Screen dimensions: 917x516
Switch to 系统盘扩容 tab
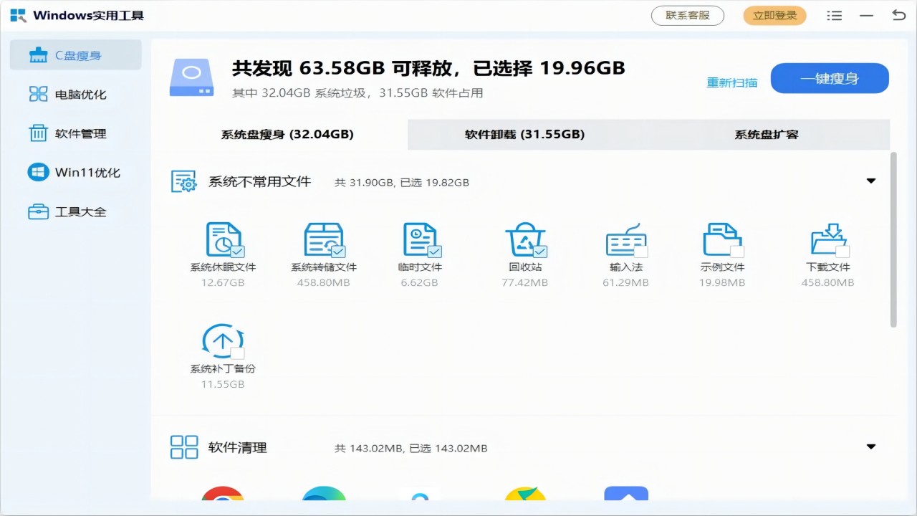pos(766,134)
